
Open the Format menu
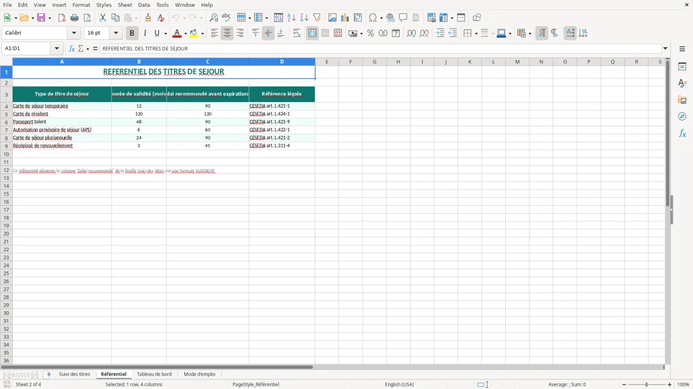(x=81, y=5)
